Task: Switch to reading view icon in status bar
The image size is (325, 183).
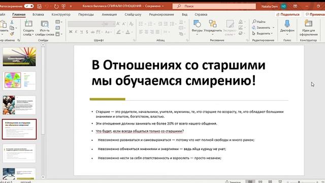Action: coord(270,181)
